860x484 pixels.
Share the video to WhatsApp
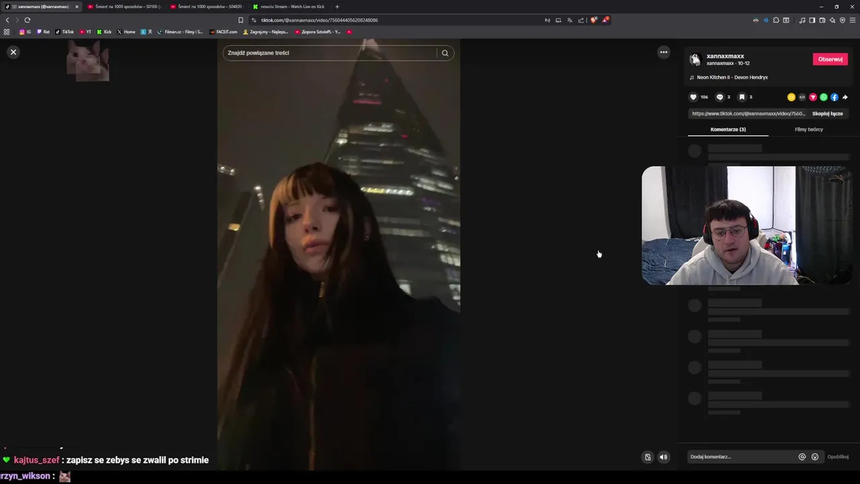(824, 97)
